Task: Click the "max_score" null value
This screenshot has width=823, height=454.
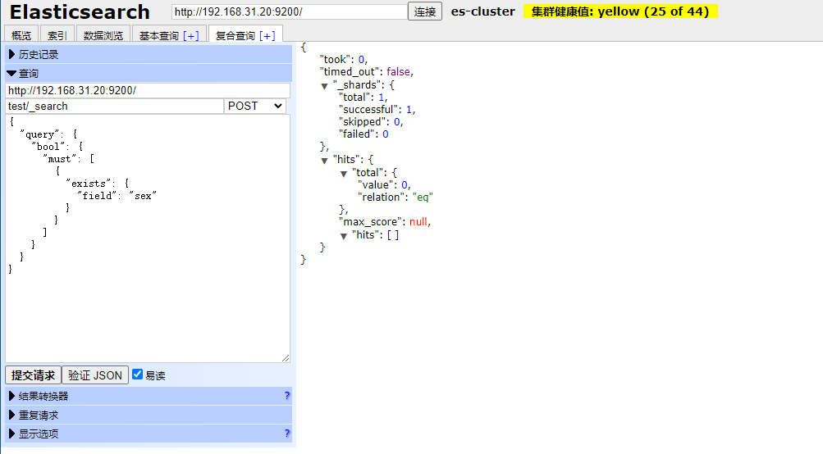Action: click(x=418, y=222)
